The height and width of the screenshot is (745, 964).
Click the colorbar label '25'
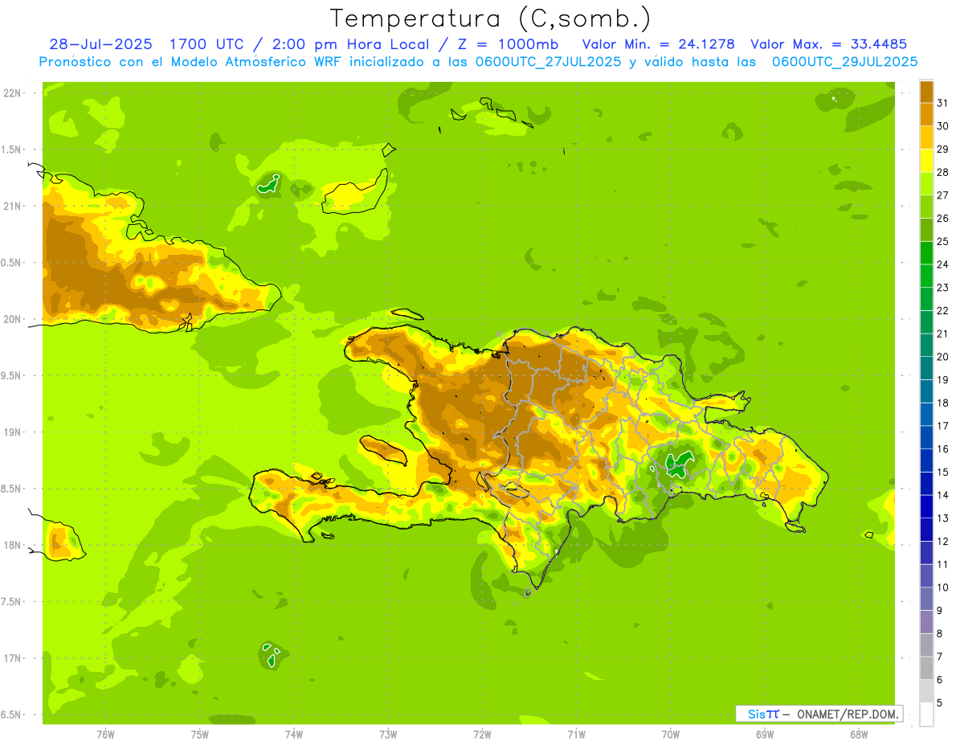click(x=942, y=241)
